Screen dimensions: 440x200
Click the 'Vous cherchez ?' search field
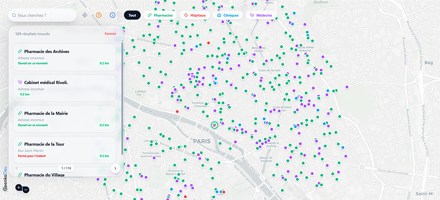pos(42,15)
